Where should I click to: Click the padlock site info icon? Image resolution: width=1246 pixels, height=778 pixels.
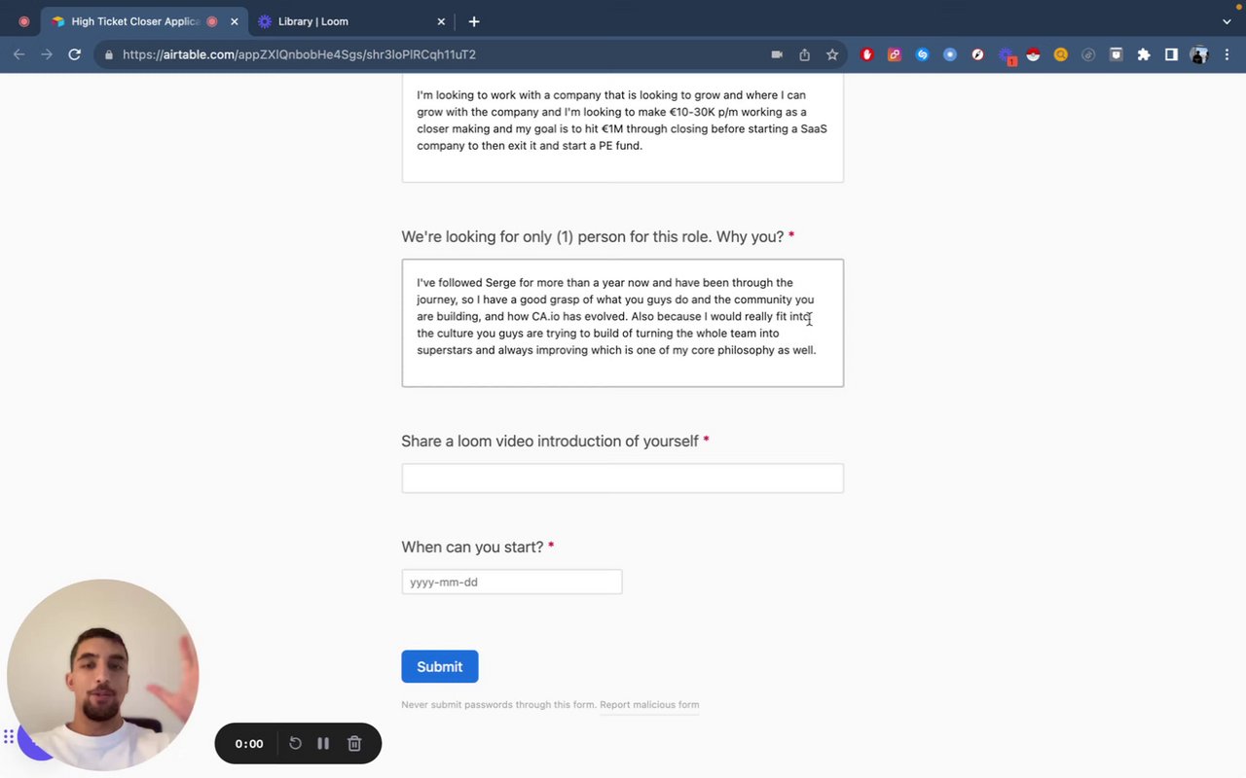109,54
